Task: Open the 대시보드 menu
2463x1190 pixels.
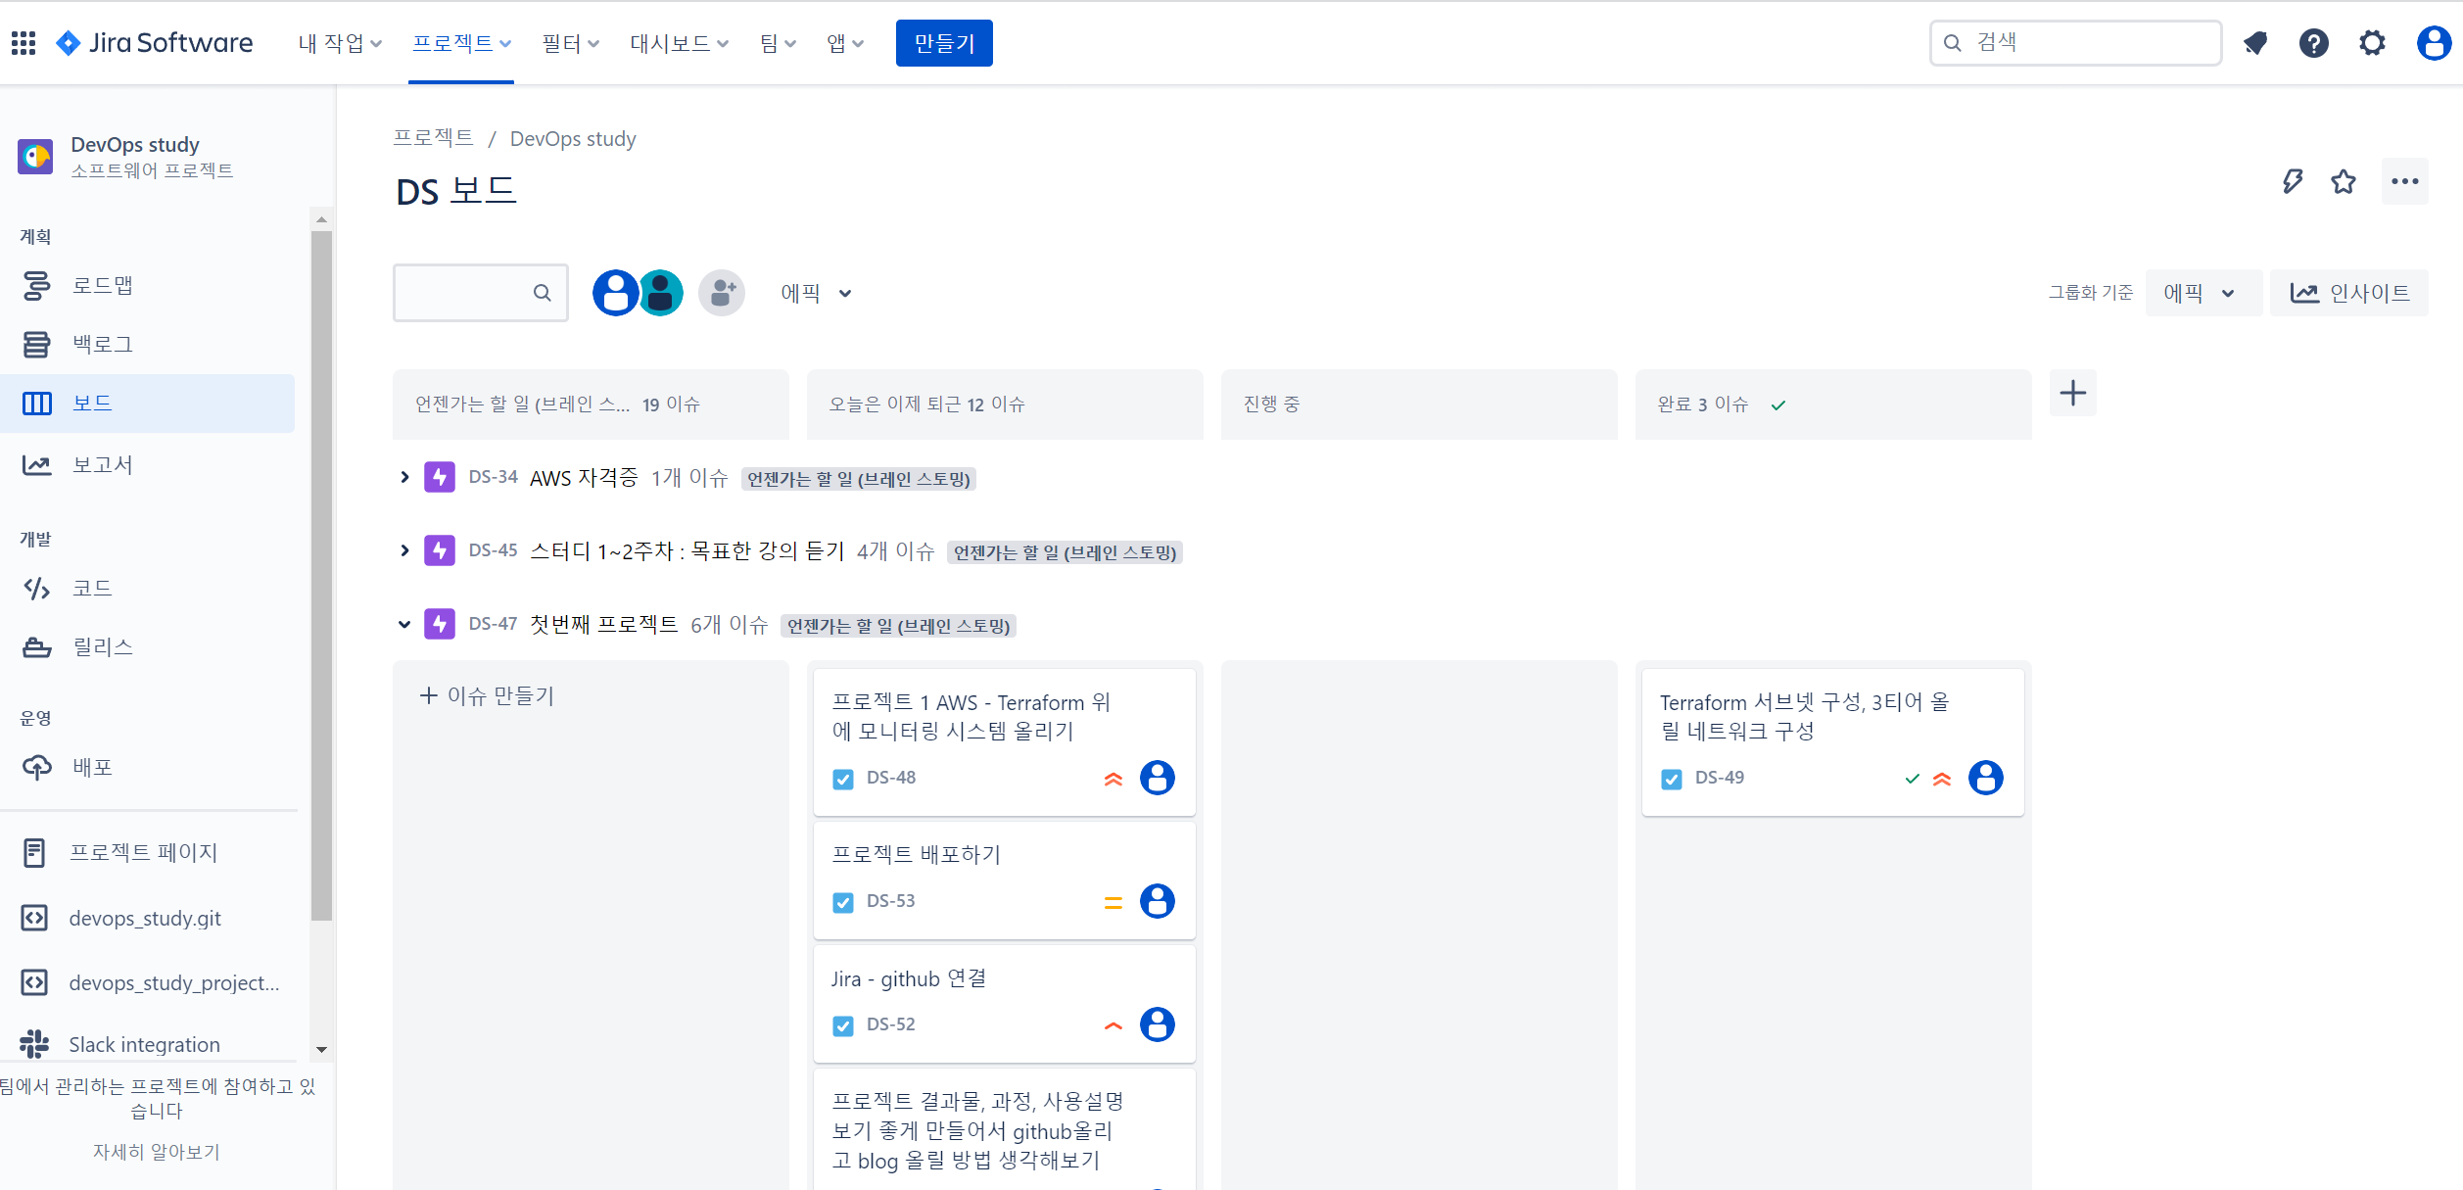Action: coord(679,43)
